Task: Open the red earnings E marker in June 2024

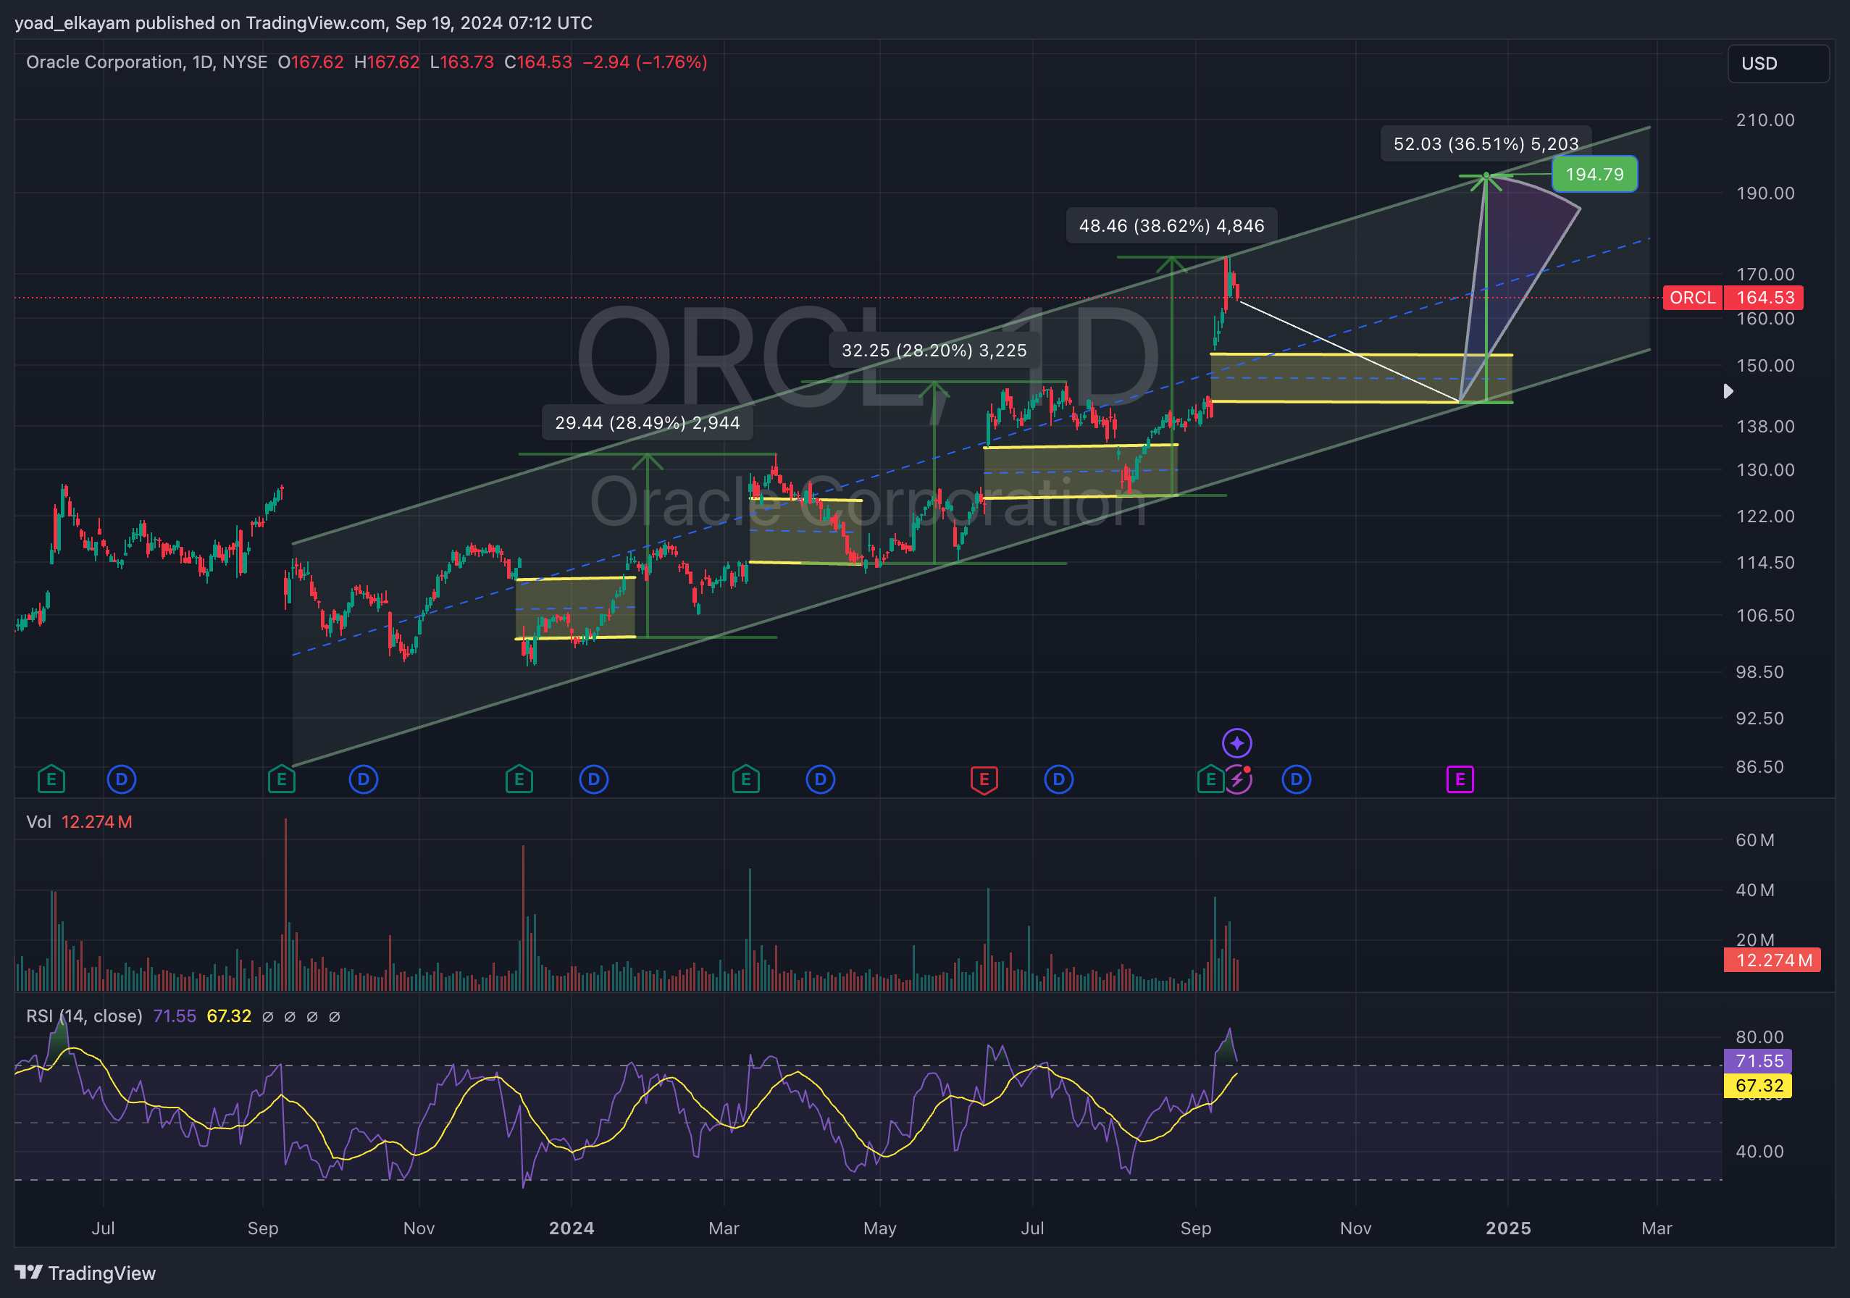Action: 984,779
